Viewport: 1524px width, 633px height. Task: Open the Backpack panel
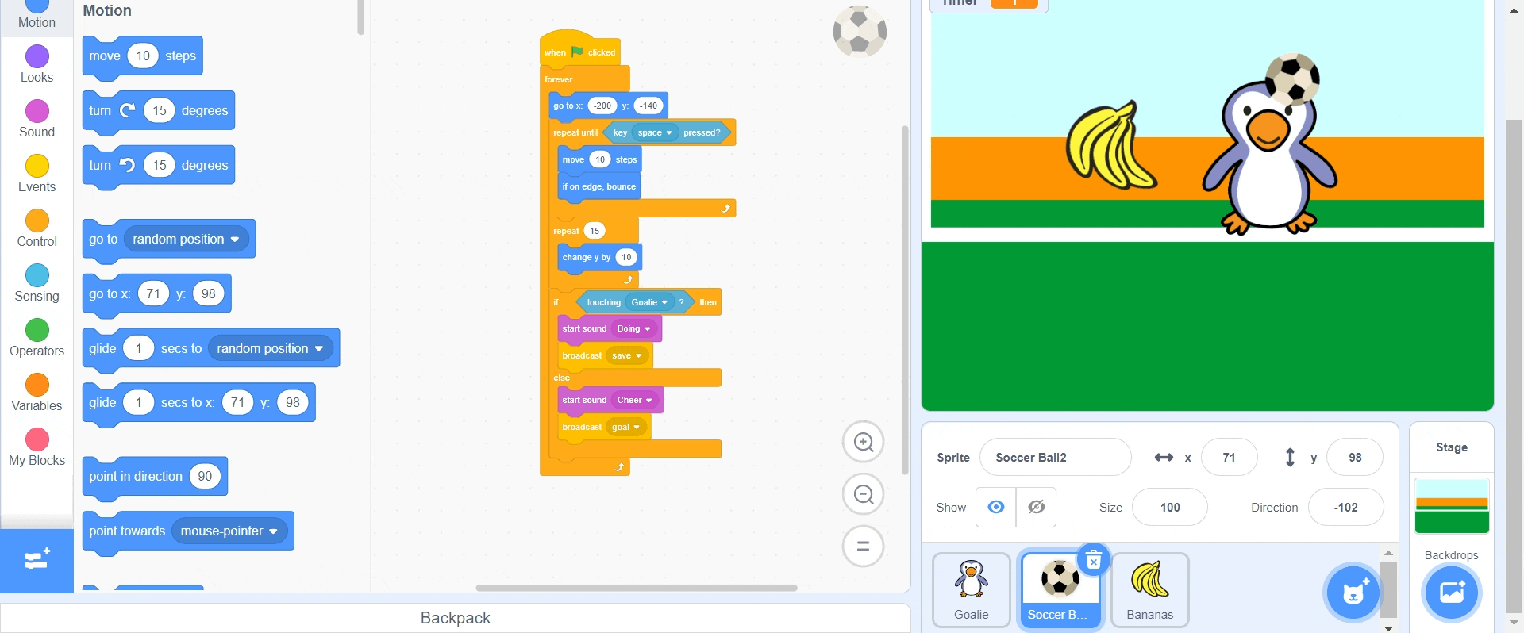coord(455,618)
